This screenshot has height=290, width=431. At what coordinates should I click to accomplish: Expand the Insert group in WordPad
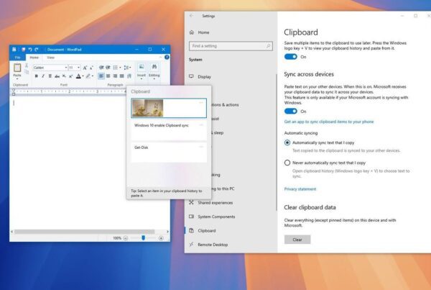pyautogui.click(x=142, y=71)
